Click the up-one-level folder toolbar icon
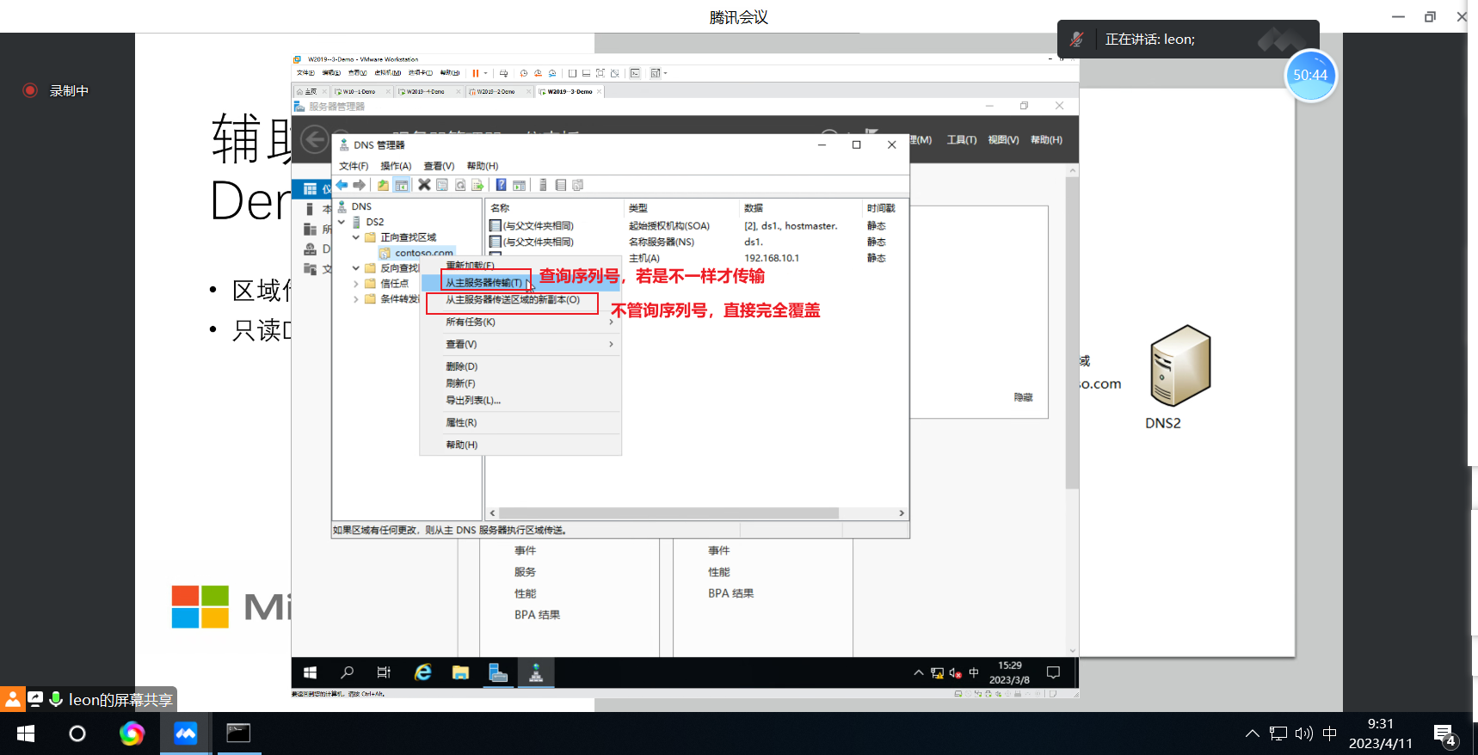This screenshot has width=1478, height=755. (x=383, y=185)
